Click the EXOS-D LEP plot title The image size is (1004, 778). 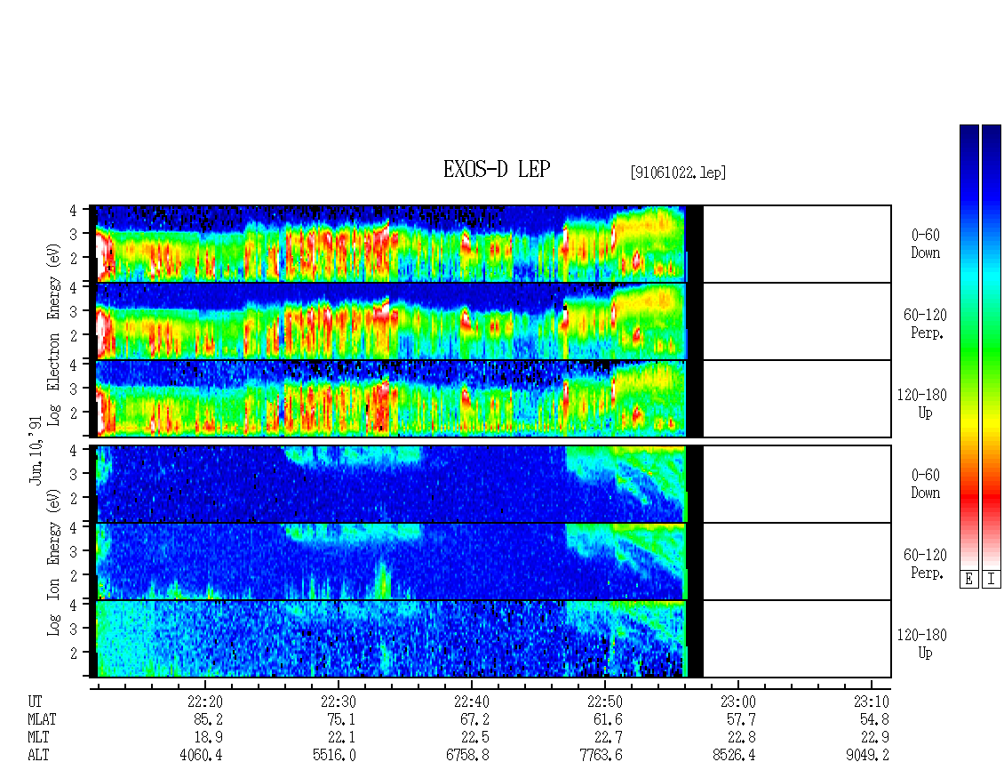497,169
